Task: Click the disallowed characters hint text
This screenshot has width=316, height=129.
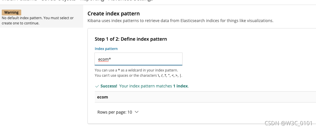Action: [x=138, y=76]
